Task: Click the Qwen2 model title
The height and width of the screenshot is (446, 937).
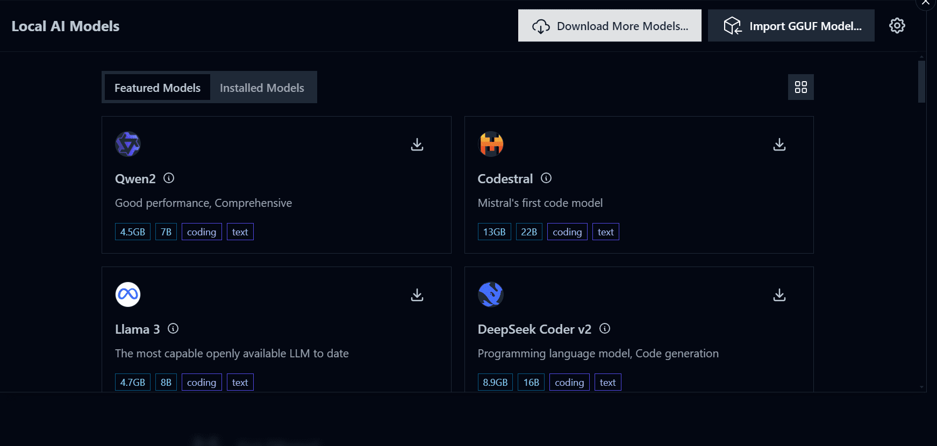Action: click(x=135, y=179)
